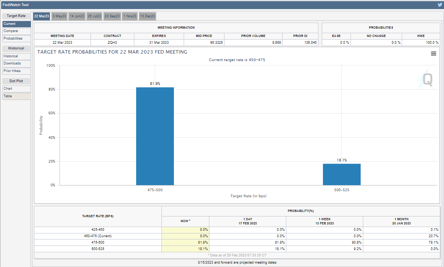Viewport: 444px width, 267px height.
Task: Click Current in Target Rate sidebar
Action: [x=17, y=24]
